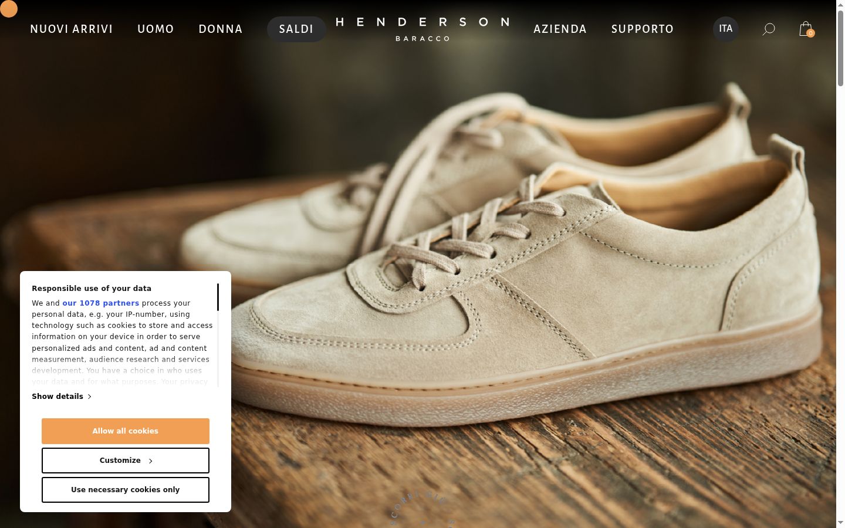Open the search magnifier icon

769,29
